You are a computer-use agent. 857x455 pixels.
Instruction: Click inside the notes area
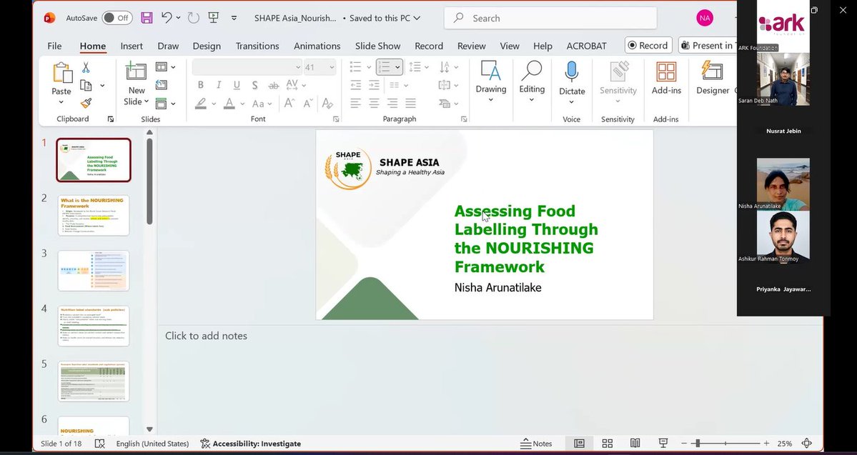(490, 379)
